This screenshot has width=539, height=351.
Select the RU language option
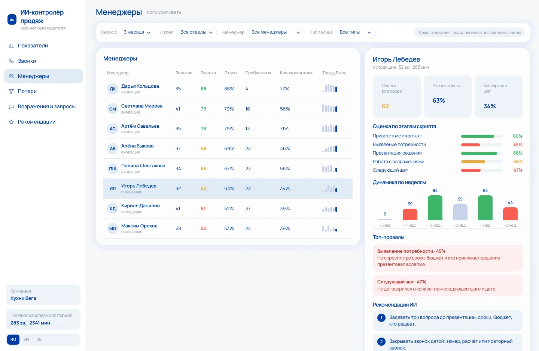[x=13, y=339]
